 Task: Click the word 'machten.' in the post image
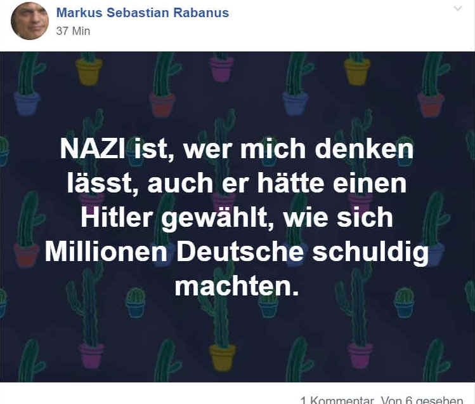pyautogui.click(x=237, y=286)
